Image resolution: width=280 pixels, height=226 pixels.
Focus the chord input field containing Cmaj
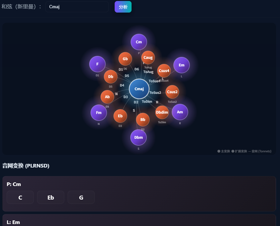pos(77,7)
